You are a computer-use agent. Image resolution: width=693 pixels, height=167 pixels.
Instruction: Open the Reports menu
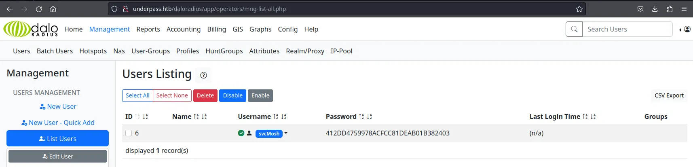(148, 29)
